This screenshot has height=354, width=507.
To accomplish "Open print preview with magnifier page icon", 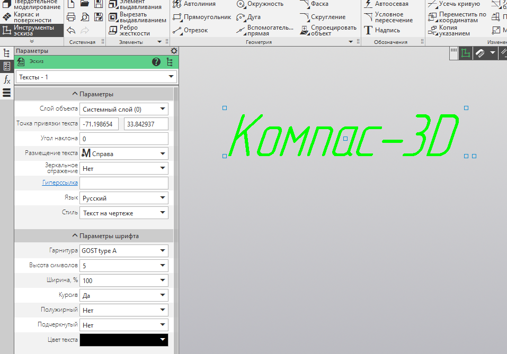I will click(85, 17).
